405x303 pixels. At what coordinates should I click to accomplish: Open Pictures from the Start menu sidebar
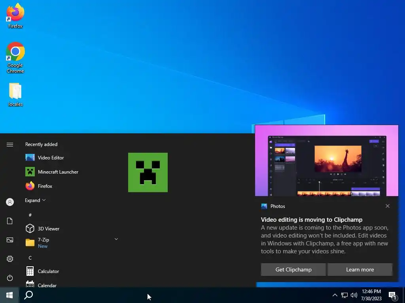coord(10,240)
